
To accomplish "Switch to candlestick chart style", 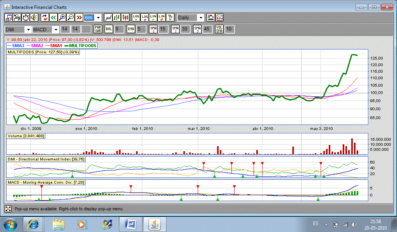I will pyautogui.click(x=125, y=17).
